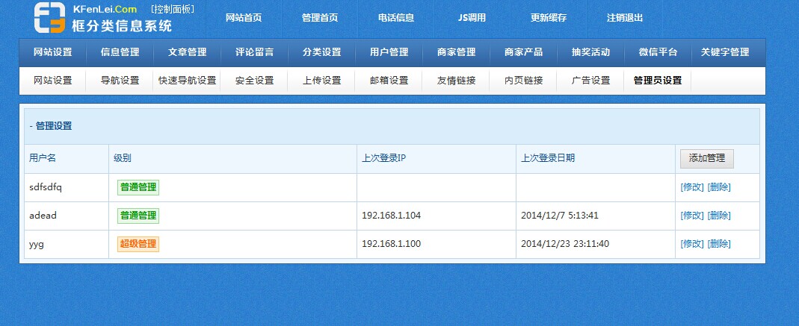Screen dimensions: 799x326
Task: Select 文章管理 in main navigation
Action: (187, 52)
